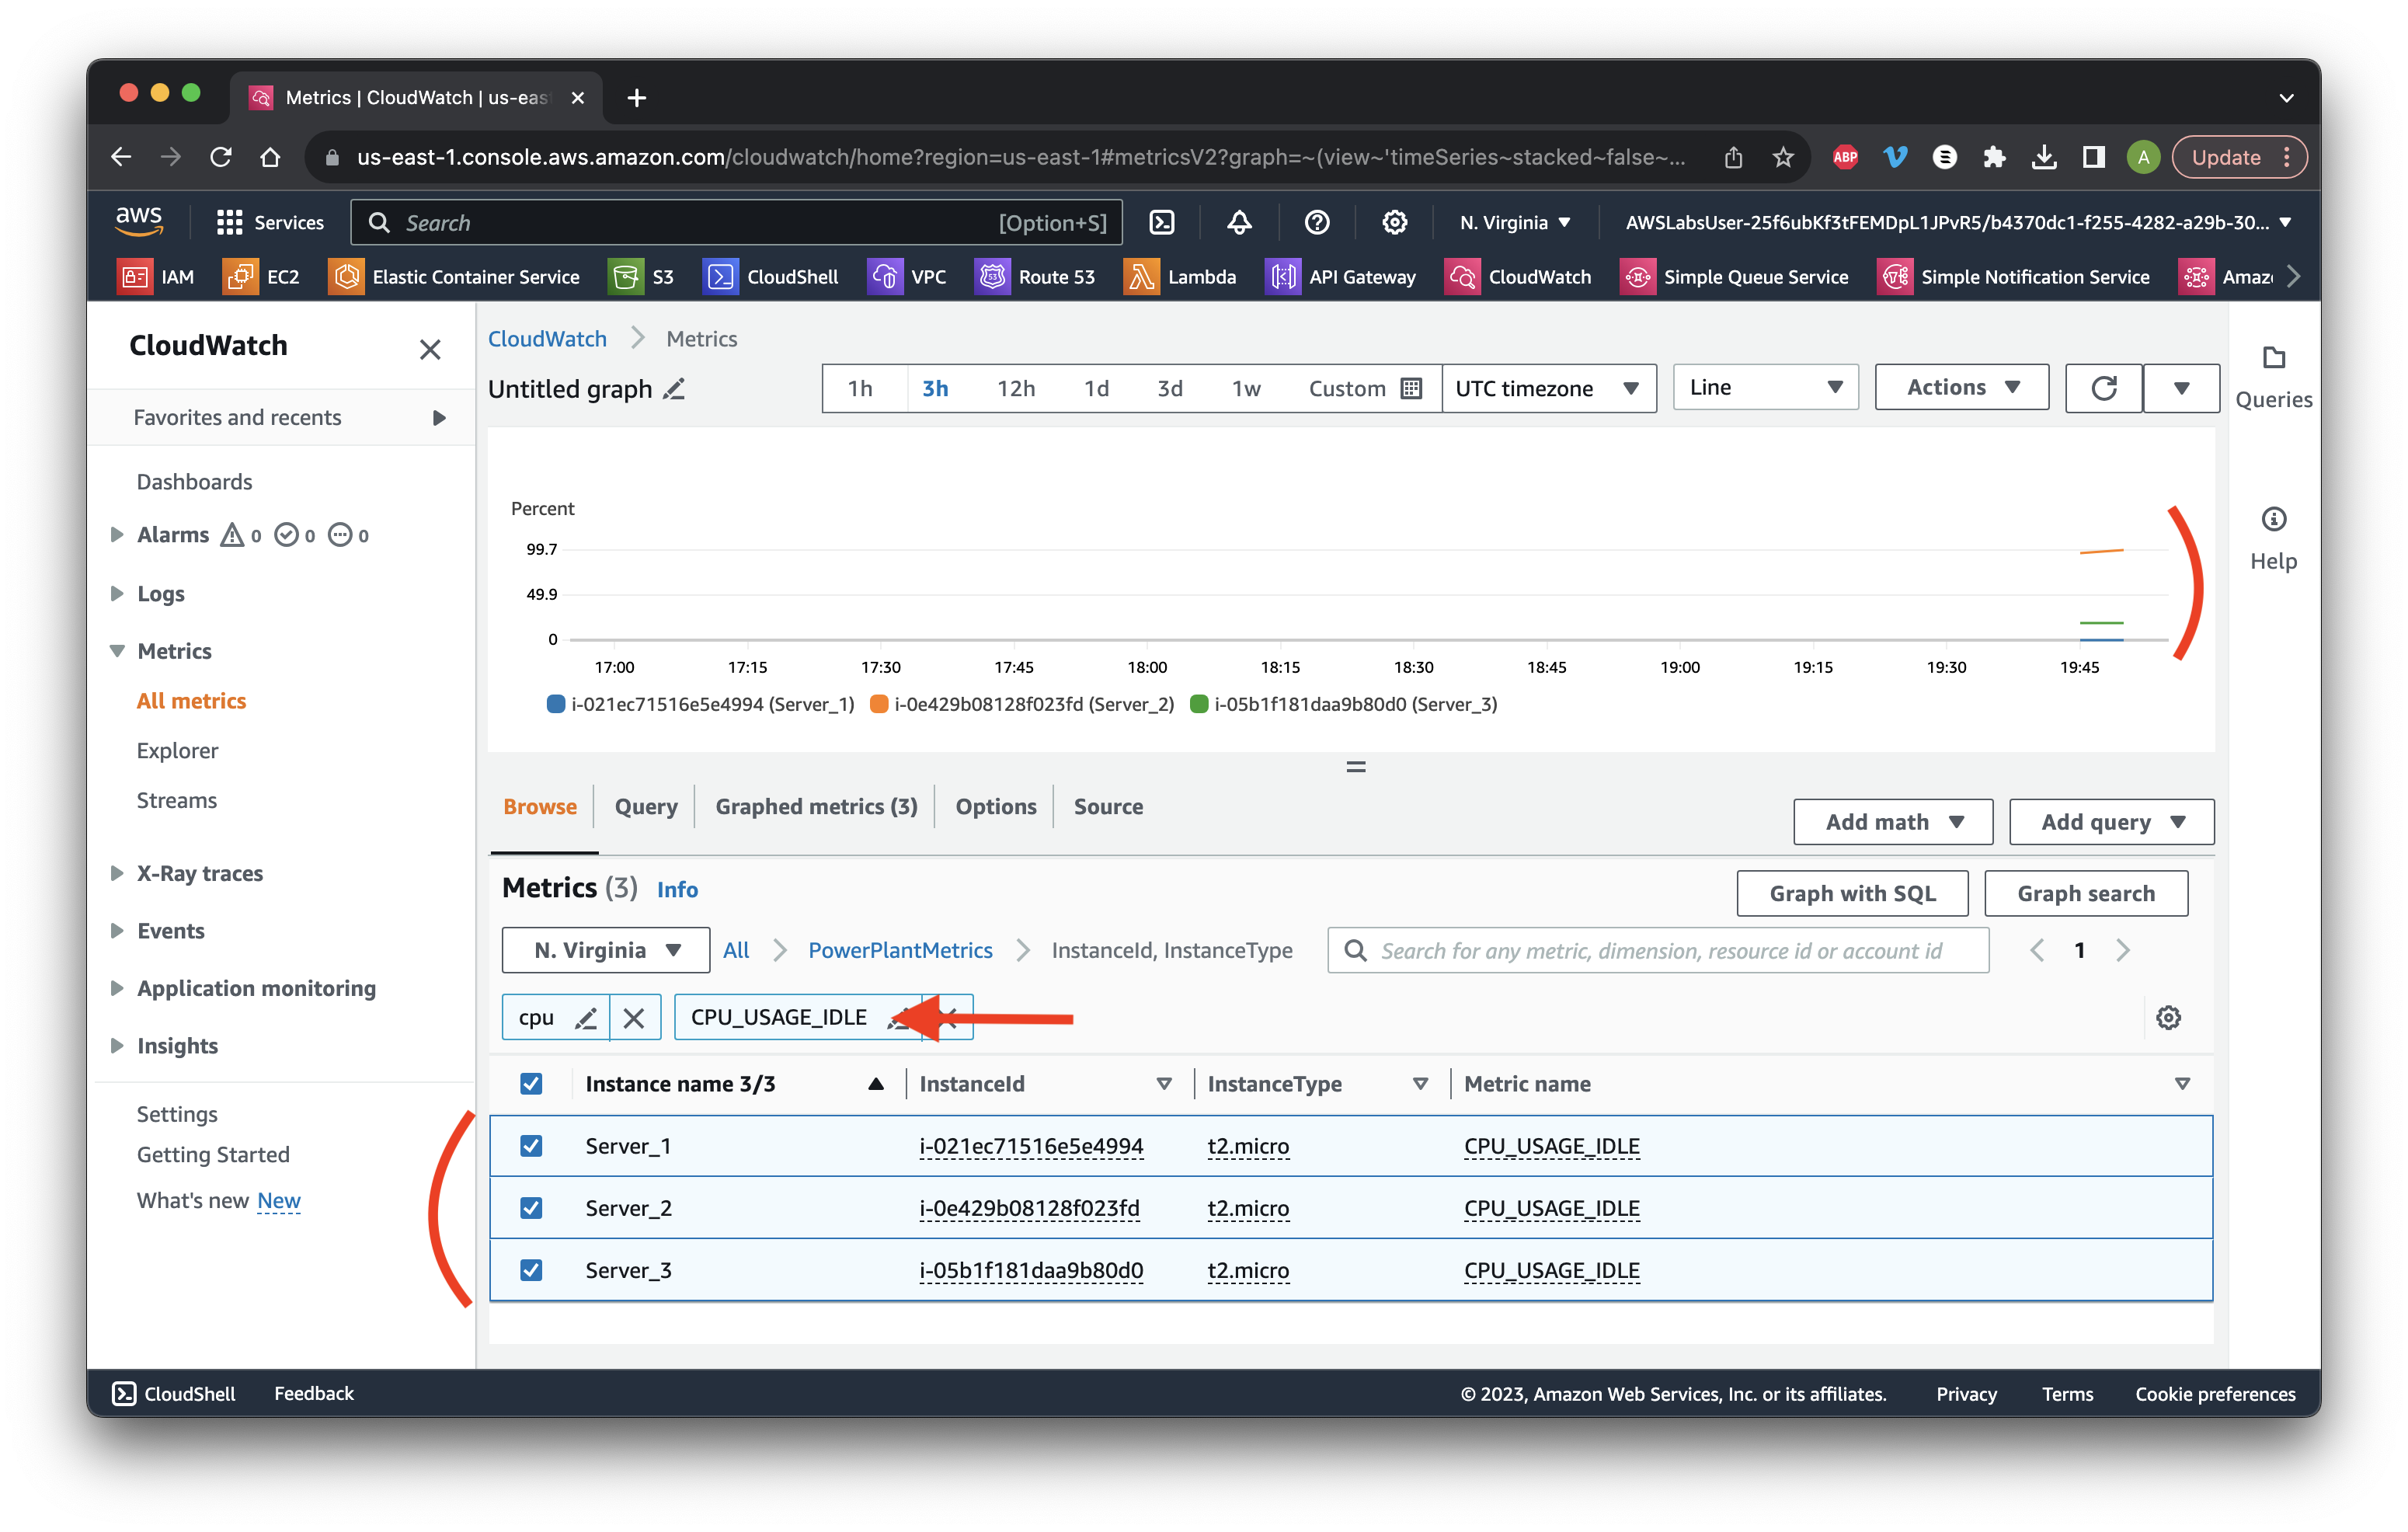This screenshot has height=1532, width=2408.
Task: Rename the Untitled graph with pencil icon
Action: coord(675,388)
